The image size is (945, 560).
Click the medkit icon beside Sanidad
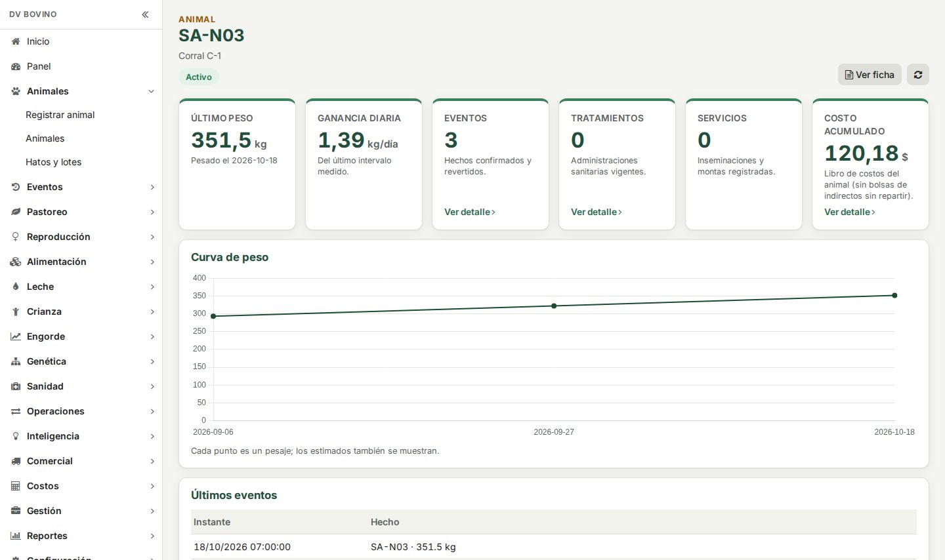[16, 386]
